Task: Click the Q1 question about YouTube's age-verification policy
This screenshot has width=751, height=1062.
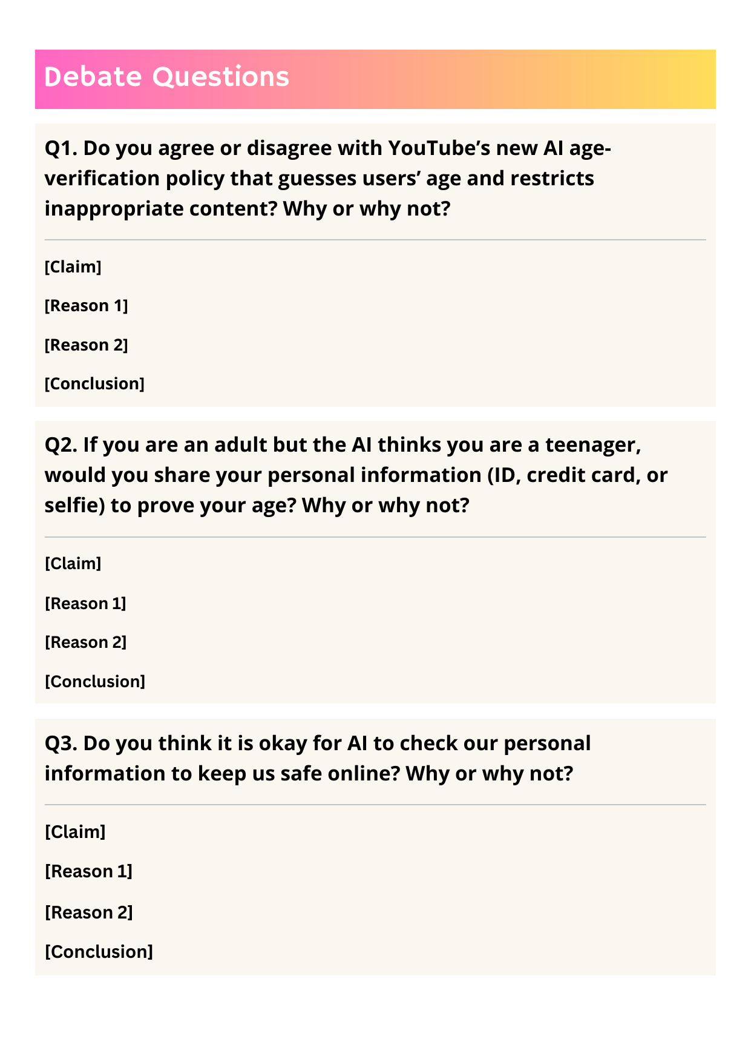Action: (x=327, y=178)
